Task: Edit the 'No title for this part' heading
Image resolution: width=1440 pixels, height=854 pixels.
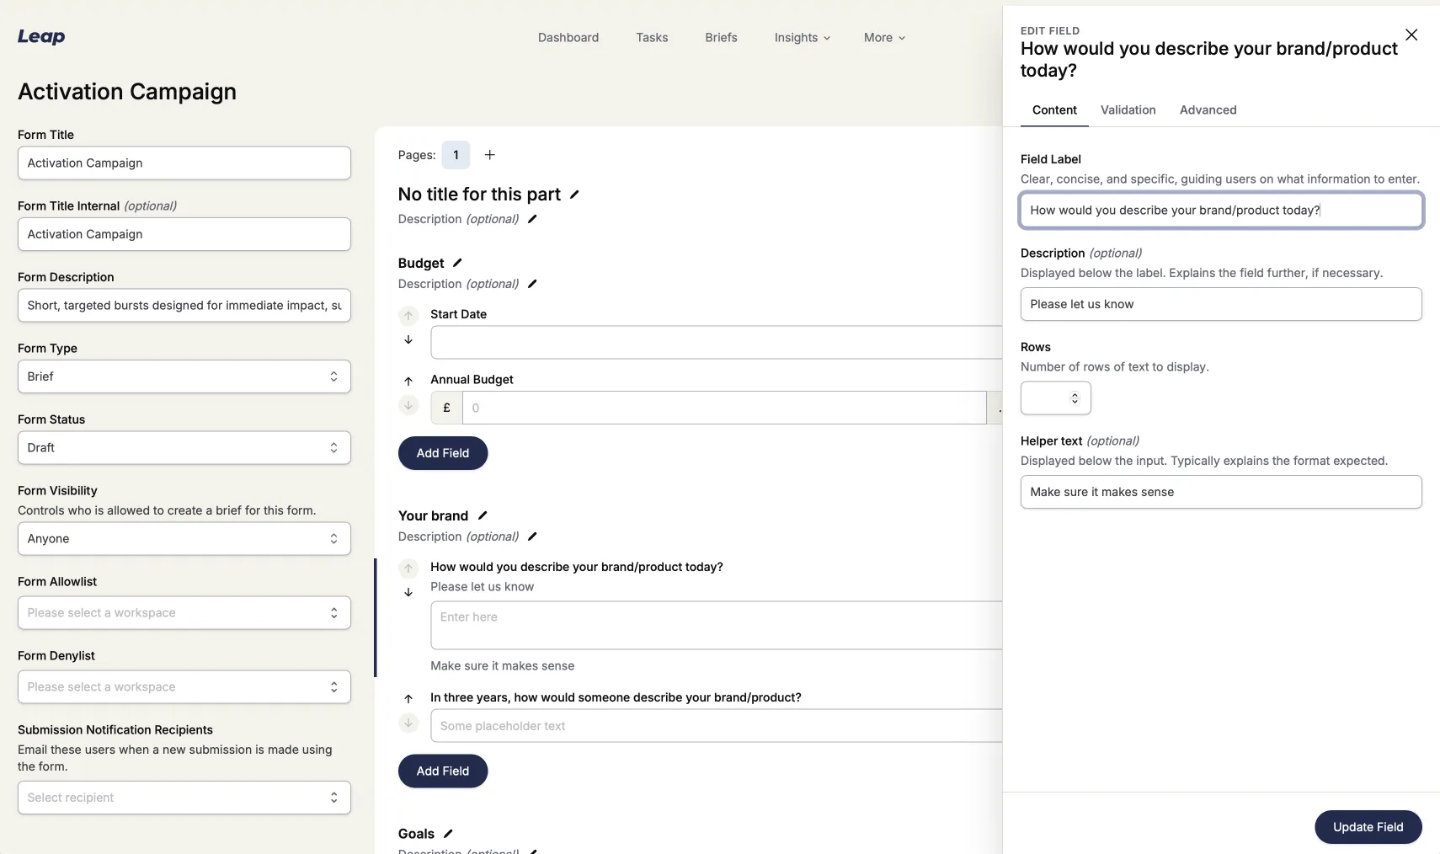Action: coord(574,195)
